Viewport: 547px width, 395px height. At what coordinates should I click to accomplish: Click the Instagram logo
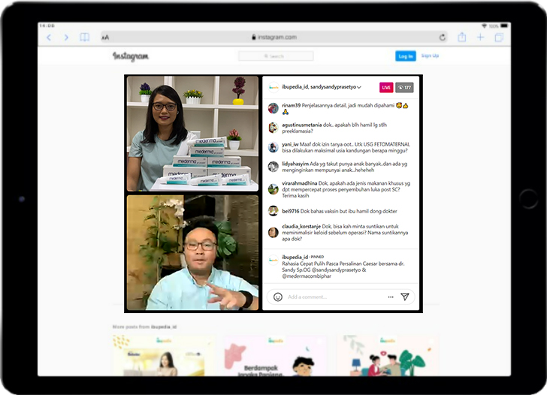[131, 56]
